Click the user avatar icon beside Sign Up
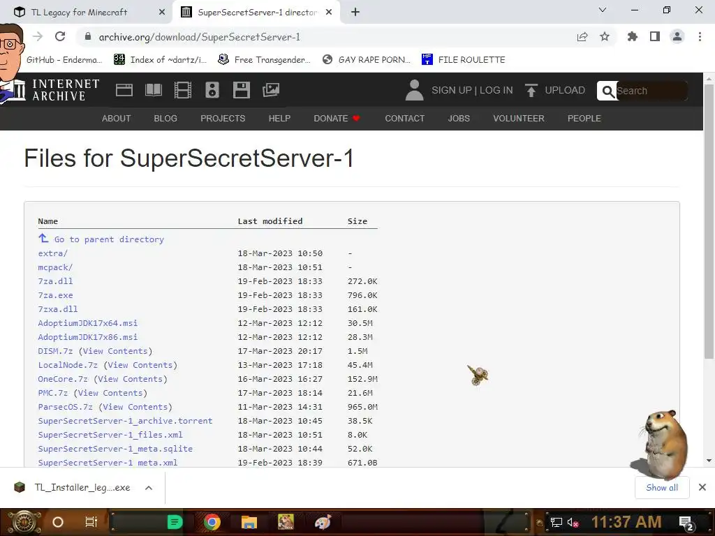715x536 pixels. click(x=414, y=90)
